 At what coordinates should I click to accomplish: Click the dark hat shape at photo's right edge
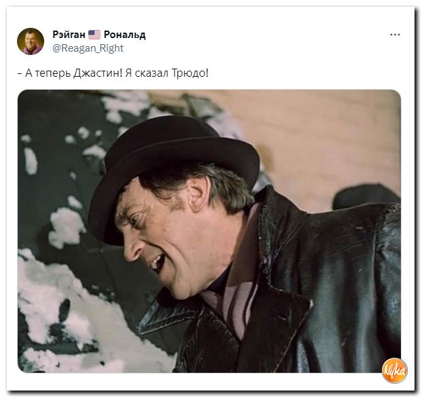(366, 198)
